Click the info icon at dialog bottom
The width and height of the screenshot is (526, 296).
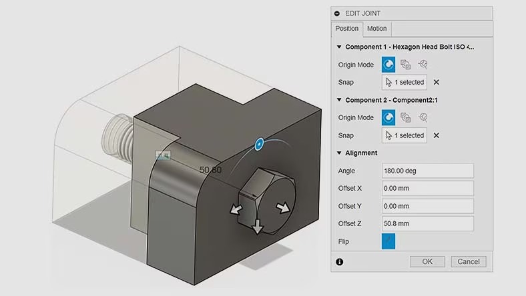coord(339,262)
